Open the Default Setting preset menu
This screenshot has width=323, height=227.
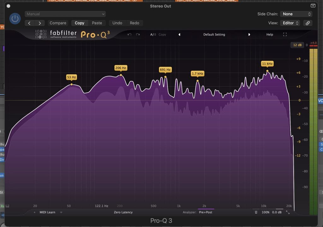click(214, 35)
